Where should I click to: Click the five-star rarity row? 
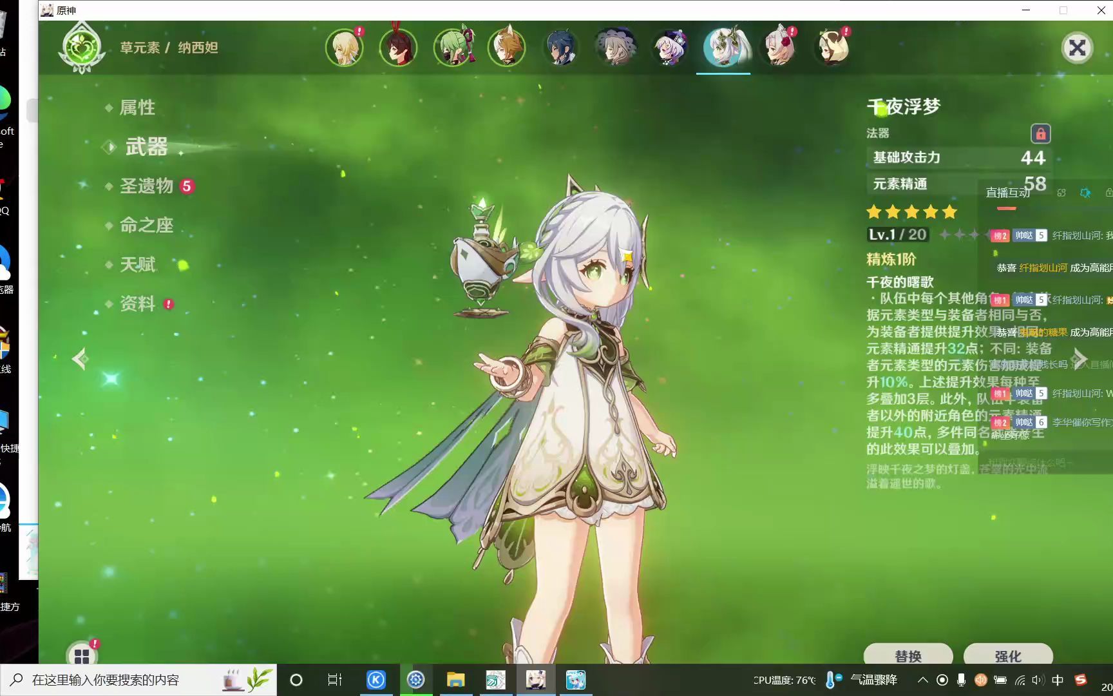(911, 211)
